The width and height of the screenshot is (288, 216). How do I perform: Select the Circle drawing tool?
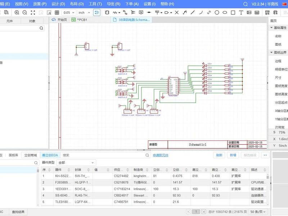pyautogui.click(x=217, y=13)
